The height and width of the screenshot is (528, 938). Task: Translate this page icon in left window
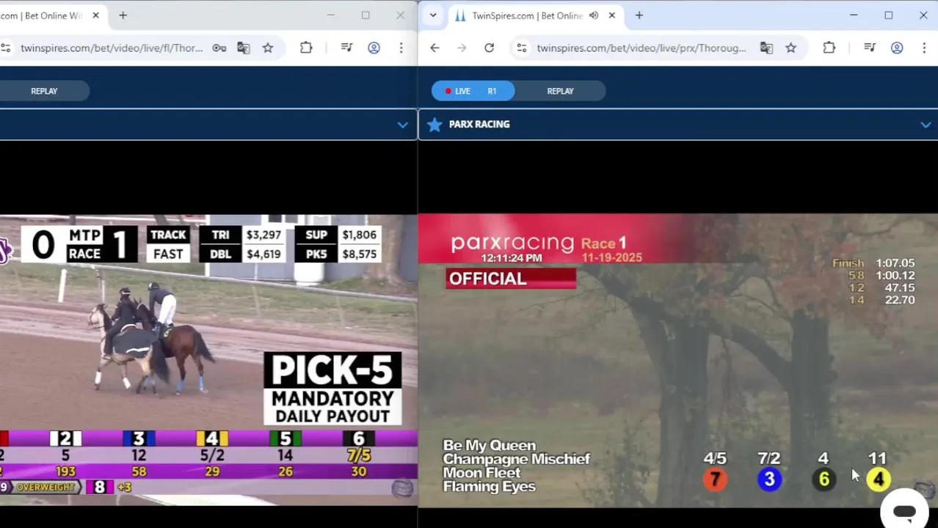244,48
